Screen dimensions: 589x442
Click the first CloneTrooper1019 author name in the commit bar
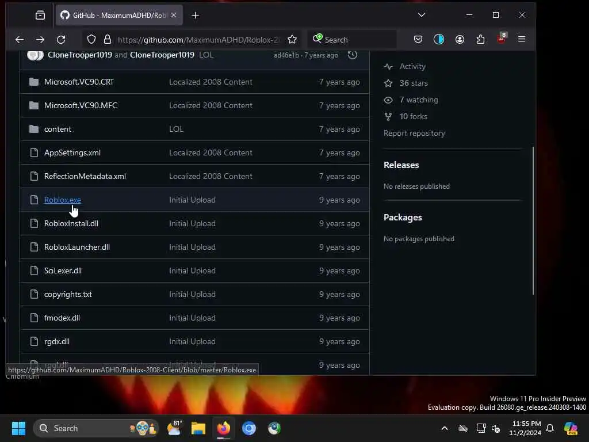coord(79,55)
